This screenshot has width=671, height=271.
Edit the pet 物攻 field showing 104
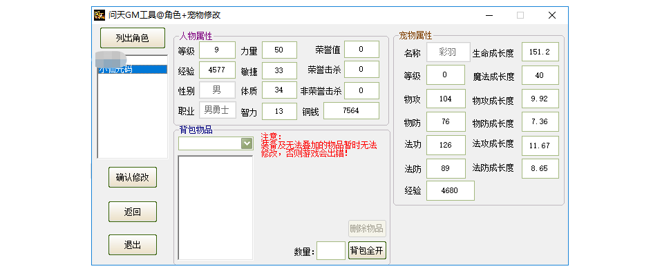[446, 99]
